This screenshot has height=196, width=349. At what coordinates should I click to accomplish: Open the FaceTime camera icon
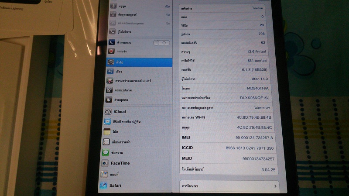click(105, 163)
